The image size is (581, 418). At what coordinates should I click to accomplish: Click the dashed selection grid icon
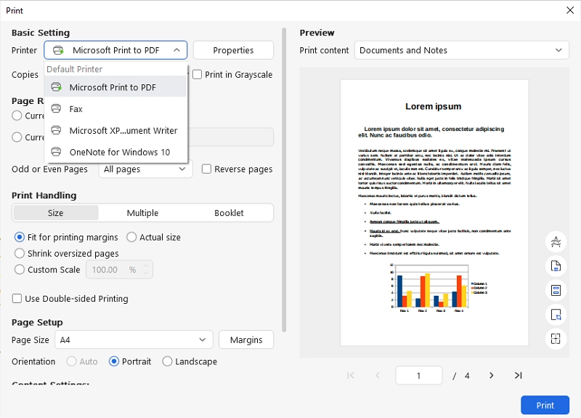(x=556, y=339)
